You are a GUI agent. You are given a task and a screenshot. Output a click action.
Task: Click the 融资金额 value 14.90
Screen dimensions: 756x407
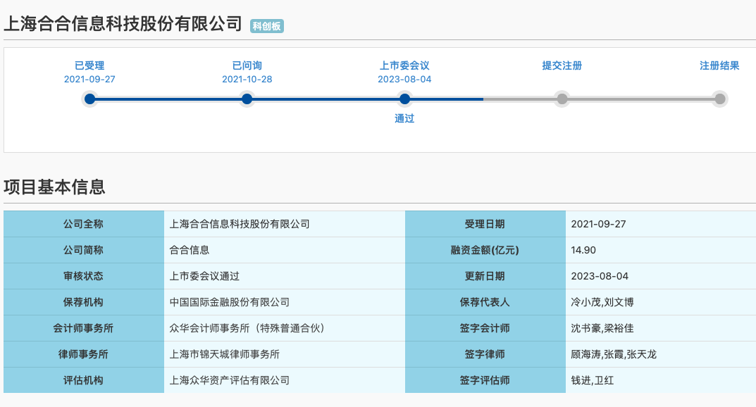point(583,250)
